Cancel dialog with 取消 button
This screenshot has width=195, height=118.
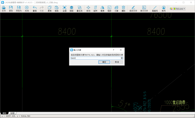click(x=117, y=62)
